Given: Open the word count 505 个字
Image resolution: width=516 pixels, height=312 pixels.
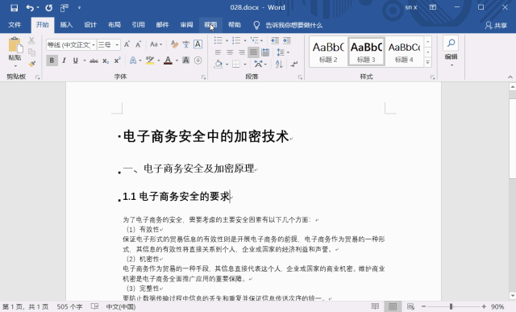Looking at the screenshot, I should coord(69,306).
